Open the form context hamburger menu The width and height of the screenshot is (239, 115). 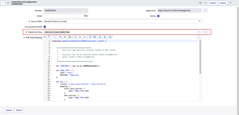8,3
